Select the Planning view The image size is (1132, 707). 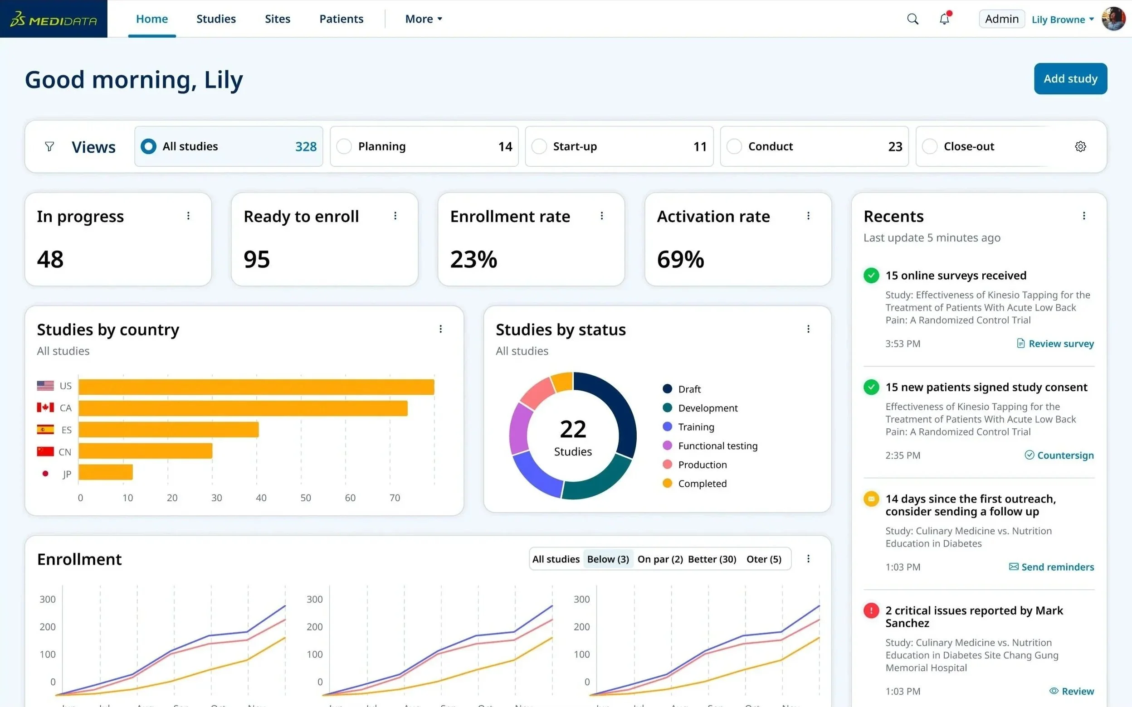424,146
